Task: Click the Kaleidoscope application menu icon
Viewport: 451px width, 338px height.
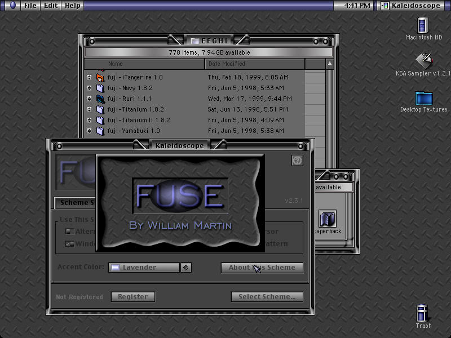Action: (x=385, y=6)
